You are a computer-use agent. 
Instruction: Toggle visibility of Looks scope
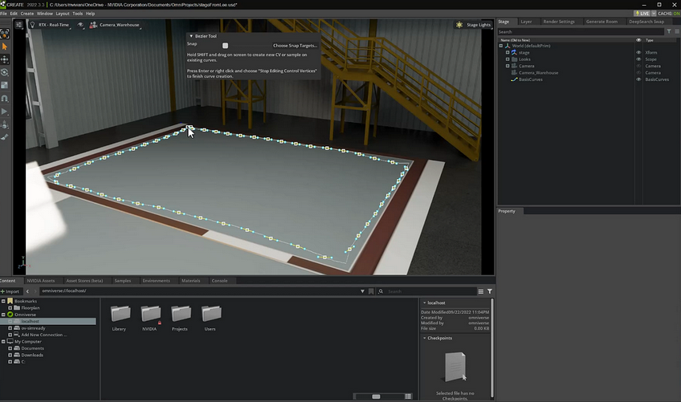pos(638,59)
